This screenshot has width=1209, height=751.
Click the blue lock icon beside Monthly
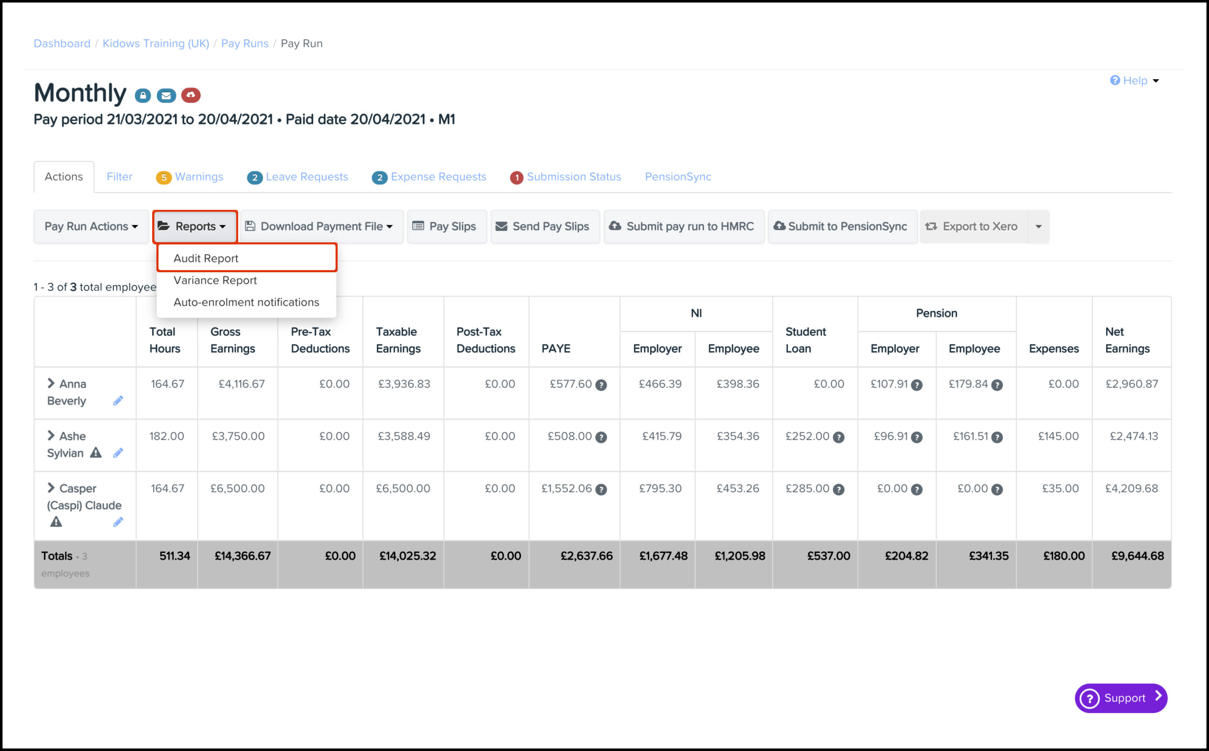click(142, 95)
